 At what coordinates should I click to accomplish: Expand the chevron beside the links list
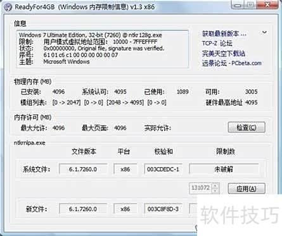point(264,32)
